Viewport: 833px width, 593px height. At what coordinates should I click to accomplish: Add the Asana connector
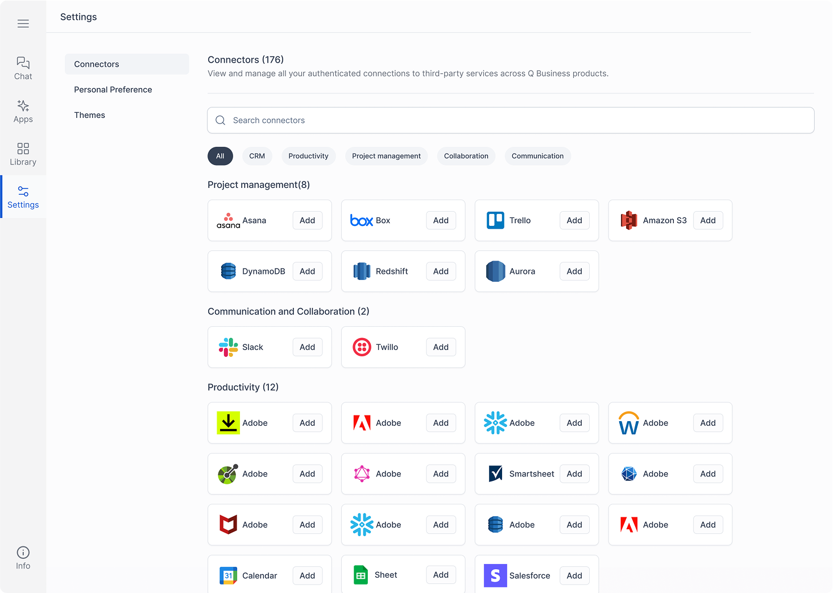coord(308,220)
